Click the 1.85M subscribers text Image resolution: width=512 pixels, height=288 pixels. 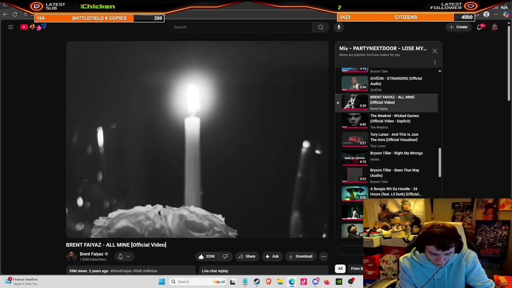[93, 260]
